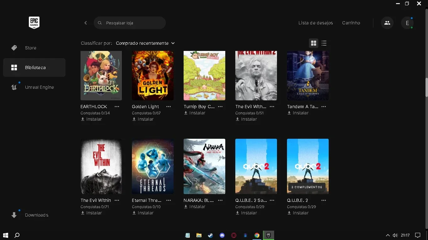This screenshot has width=428, height=240.
Task: Open Google Chrome from the taskbar
Action: (x=257, y=235)
